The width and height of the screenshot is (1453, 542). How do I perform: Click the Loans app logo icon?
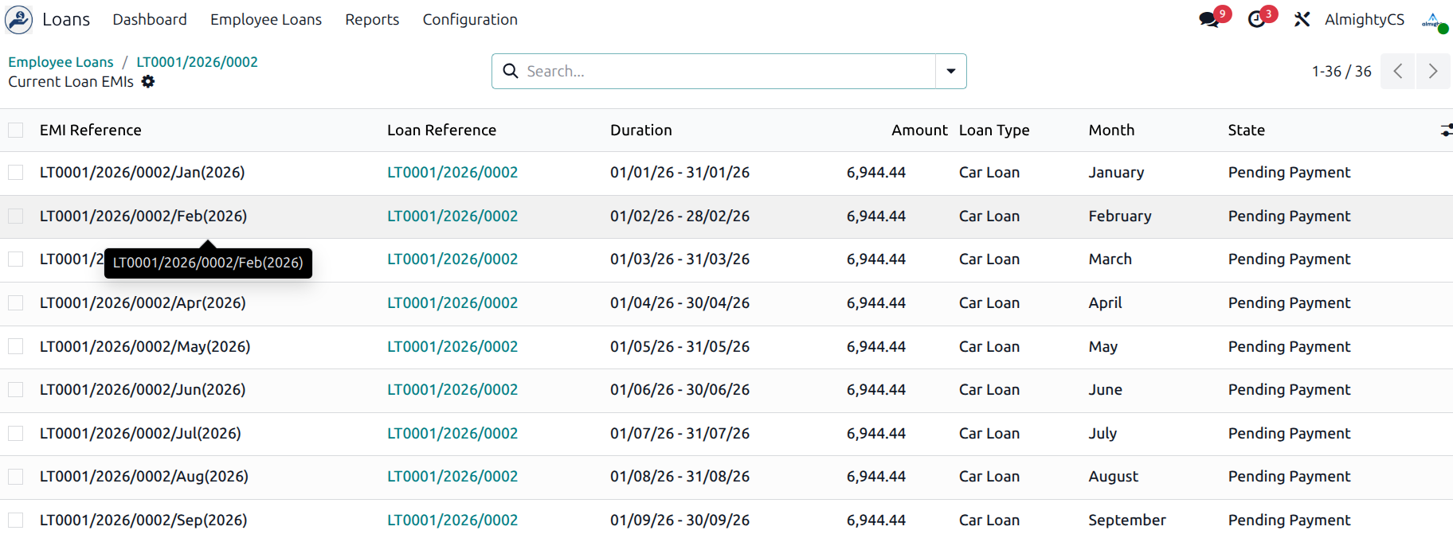pyautogui.click(x=19, y=20)
